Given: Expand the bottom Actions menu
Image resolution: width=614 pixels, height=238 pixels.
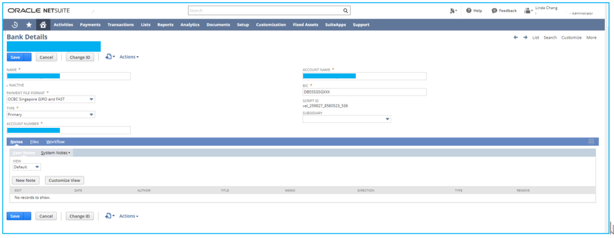Looking at the screenshot, I should [129, 216].
